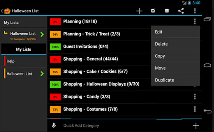The height and width of the screenshot is (132, 214).
Task: Tap the app logo to navigate back
Action: 6,11
